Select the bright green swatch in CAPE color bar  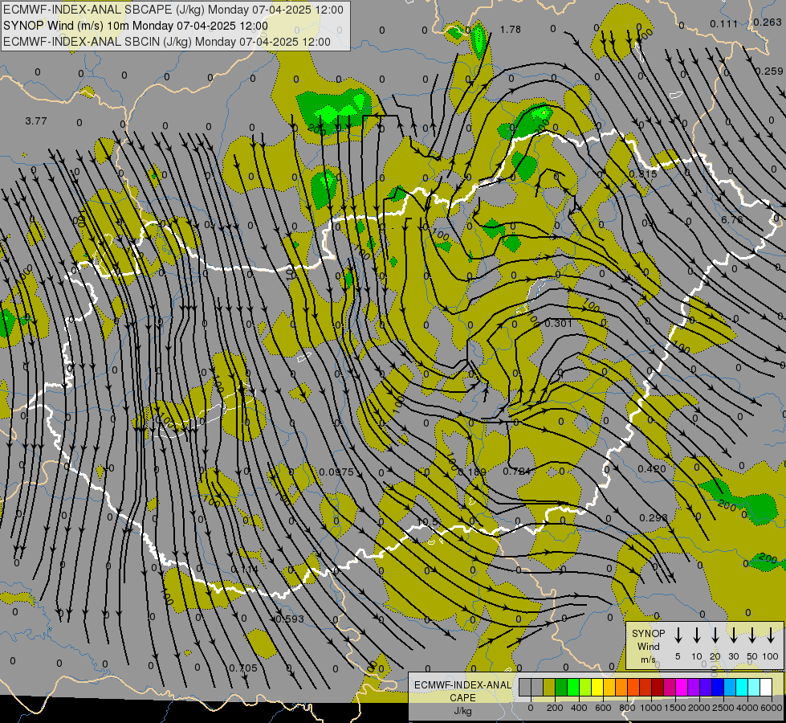coord(573,687)
